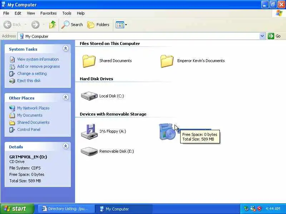This screenshot has width=286, height=214.
Task: Click the View system information icon
Action: pyautogui.click(x=12, y=60)
